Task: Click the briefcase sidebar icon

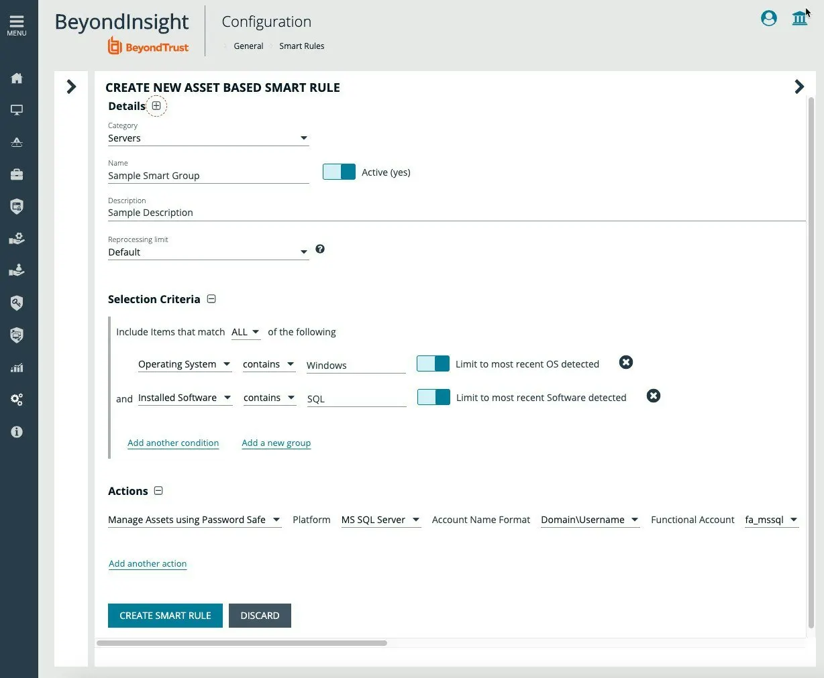Action: click(x=17, y=174)
